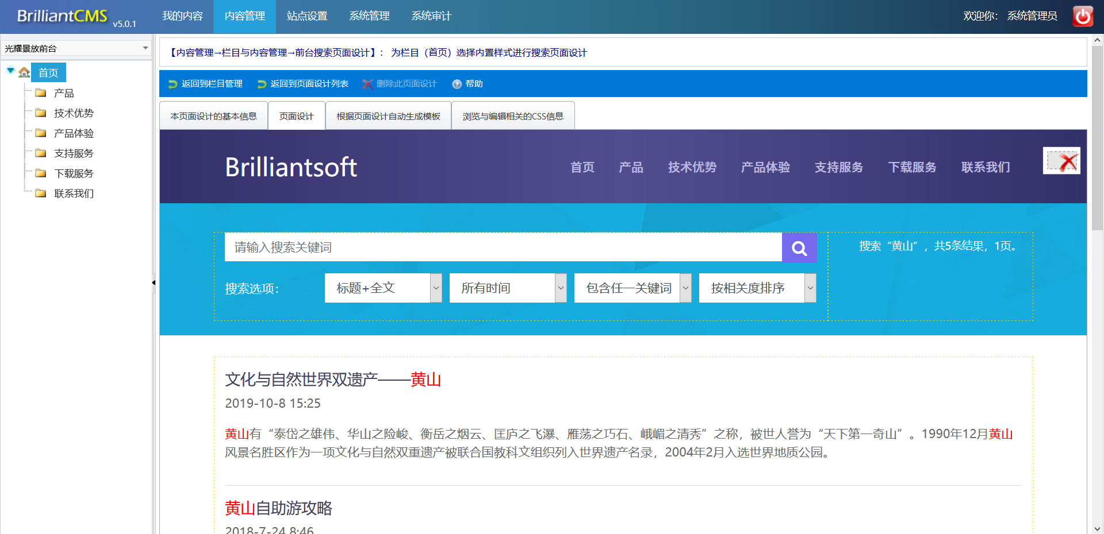Collapse the 首页 tree node triangle

(10, 71)
